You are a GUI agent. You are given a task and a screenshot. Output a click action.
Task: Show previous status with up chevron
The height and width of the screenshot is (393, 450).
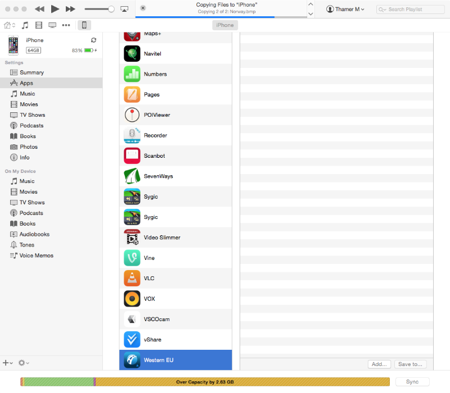310,4
